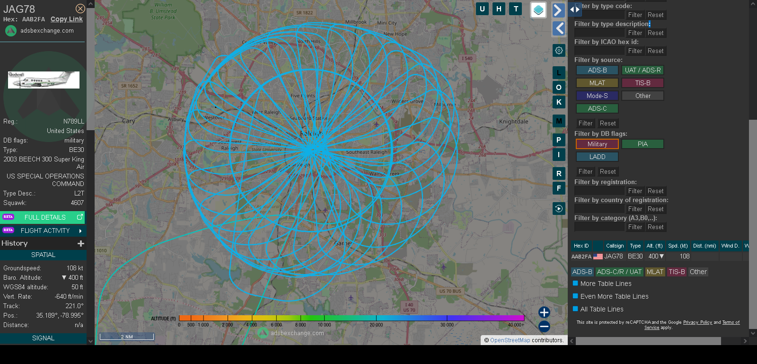Click the L map button

point(559,72)
